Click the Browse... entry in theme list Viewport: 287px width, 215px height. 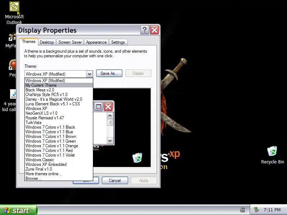tap(59, 178)
